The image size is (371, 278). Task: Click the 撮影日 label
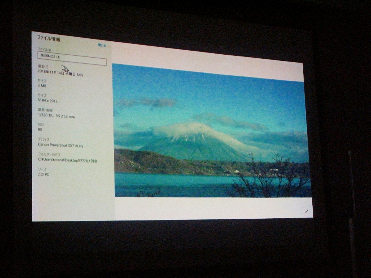tap(43, 67)
